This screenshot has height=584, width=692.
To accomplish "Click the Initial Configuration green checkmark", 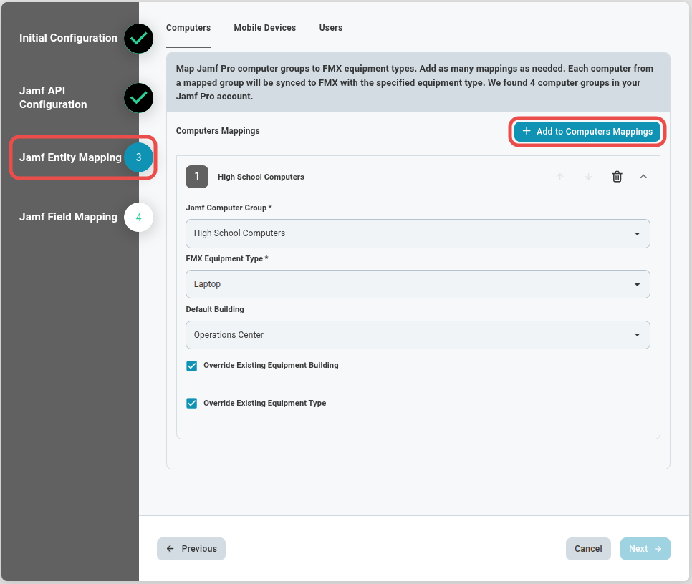I will tap(138, 39).
